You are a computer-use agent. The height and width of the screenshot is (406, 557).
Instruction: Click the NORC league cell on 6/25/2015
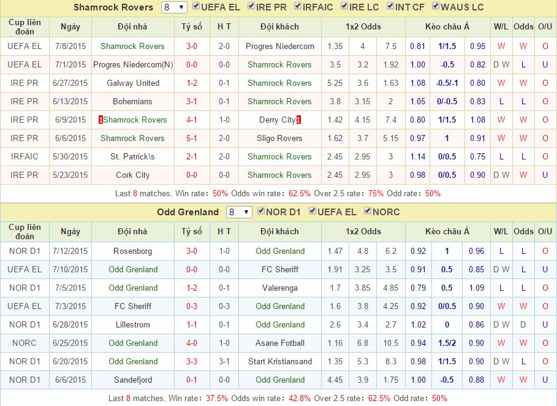pyautogui.click(x=25, y=343)
